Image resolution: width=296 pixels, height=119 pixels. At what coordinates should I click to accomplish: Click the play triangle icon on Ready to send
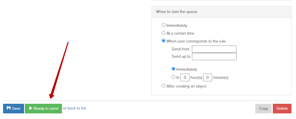31,108
